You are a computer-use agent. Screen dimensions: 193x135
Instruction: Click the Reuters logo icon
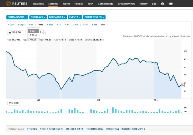[8, 4]
